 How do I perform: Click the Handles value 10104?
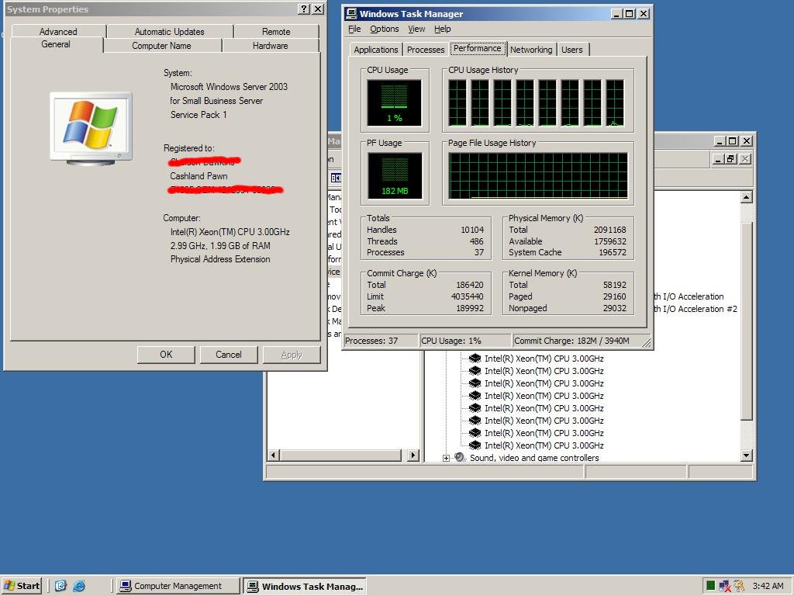click(x=472, y=230)
